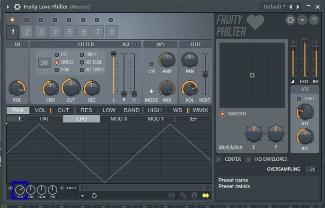Click the filter CUT knob
Screen dimensions: 325x208
pos(71,87)
